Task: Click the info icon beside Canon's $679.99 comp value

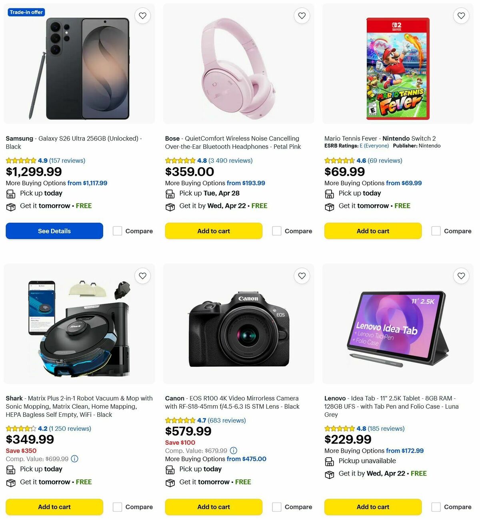Action: point(234,450)
